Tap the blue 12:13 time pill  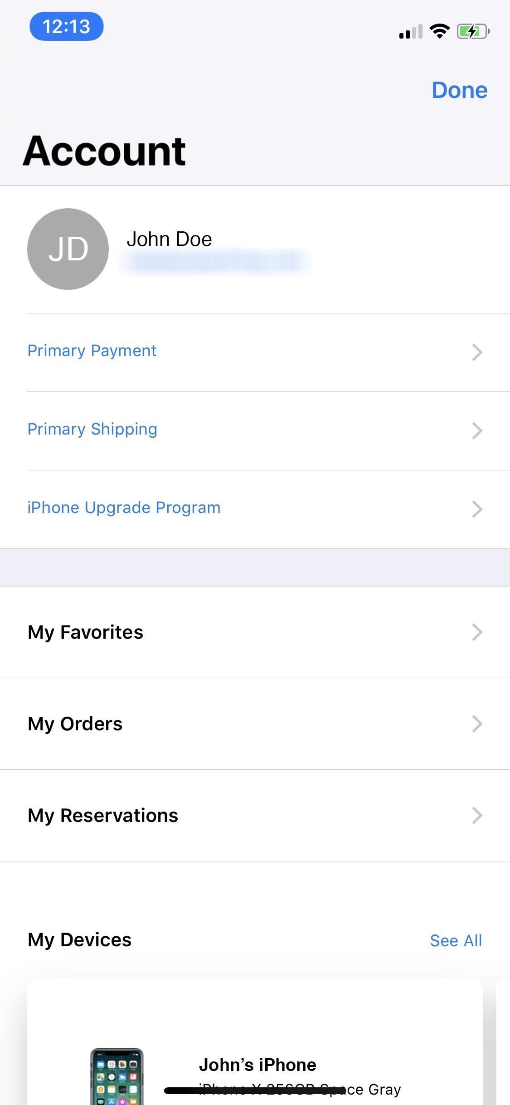pyautogui.click(x=67, y=26)
